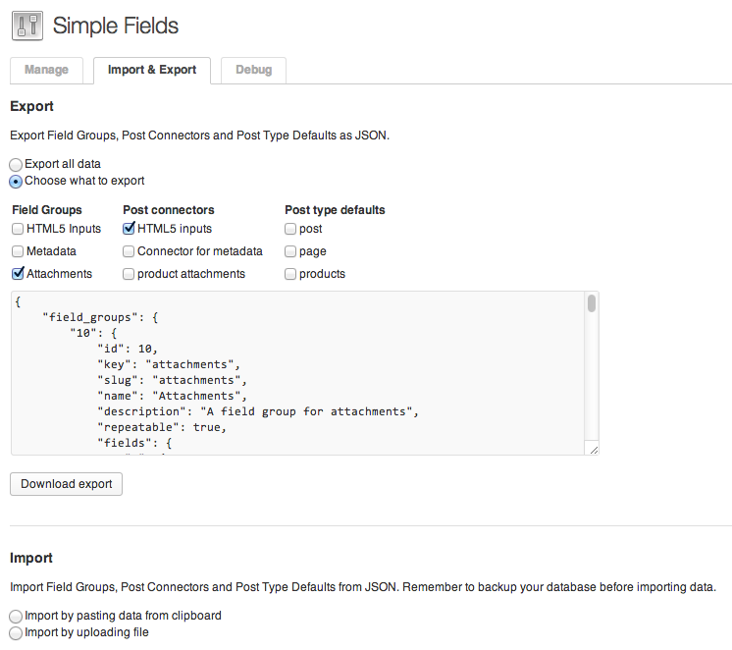Click the export textarea scrollbar thumb
The height and width of the screenshot is (650, 732).
point(592,303)
